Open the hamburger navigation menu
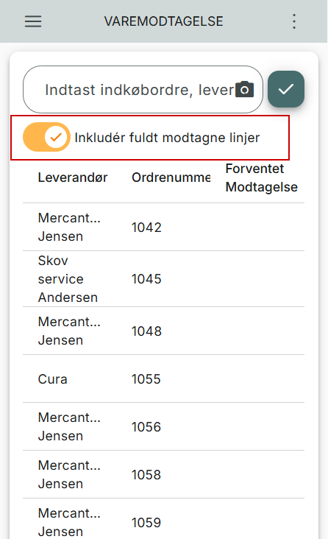 [33, 21]
